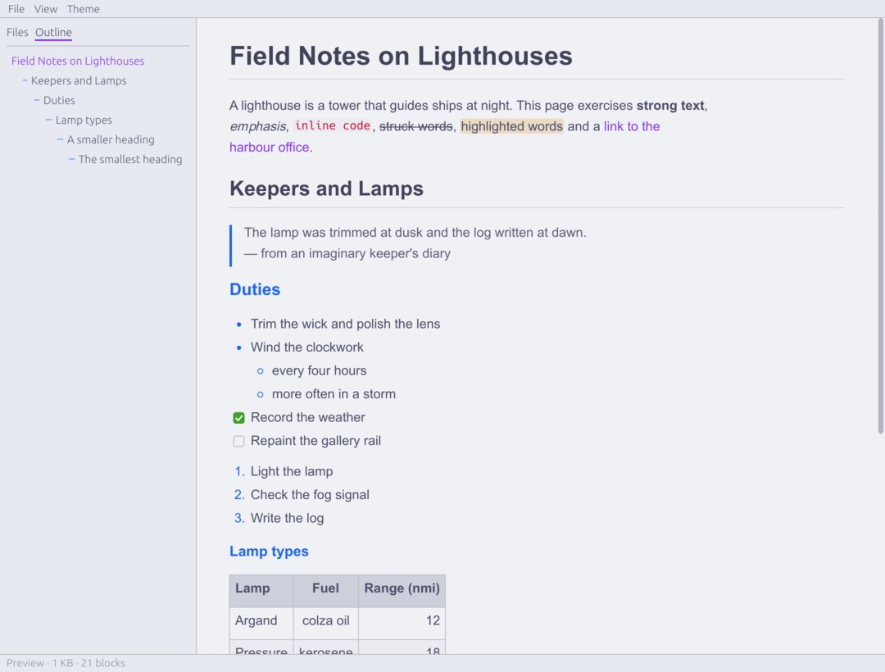Select Keepers and Lamps in the outline

pos(79,80)
